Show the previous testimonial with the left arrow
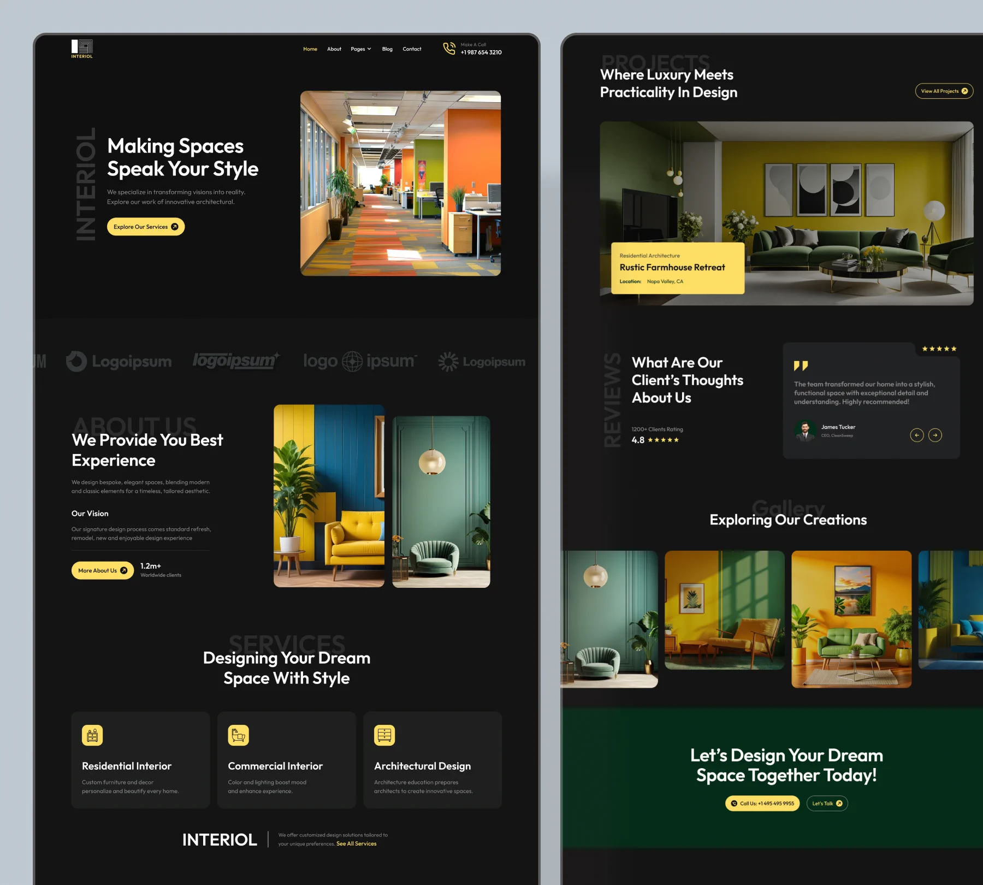 pos(917,435)
